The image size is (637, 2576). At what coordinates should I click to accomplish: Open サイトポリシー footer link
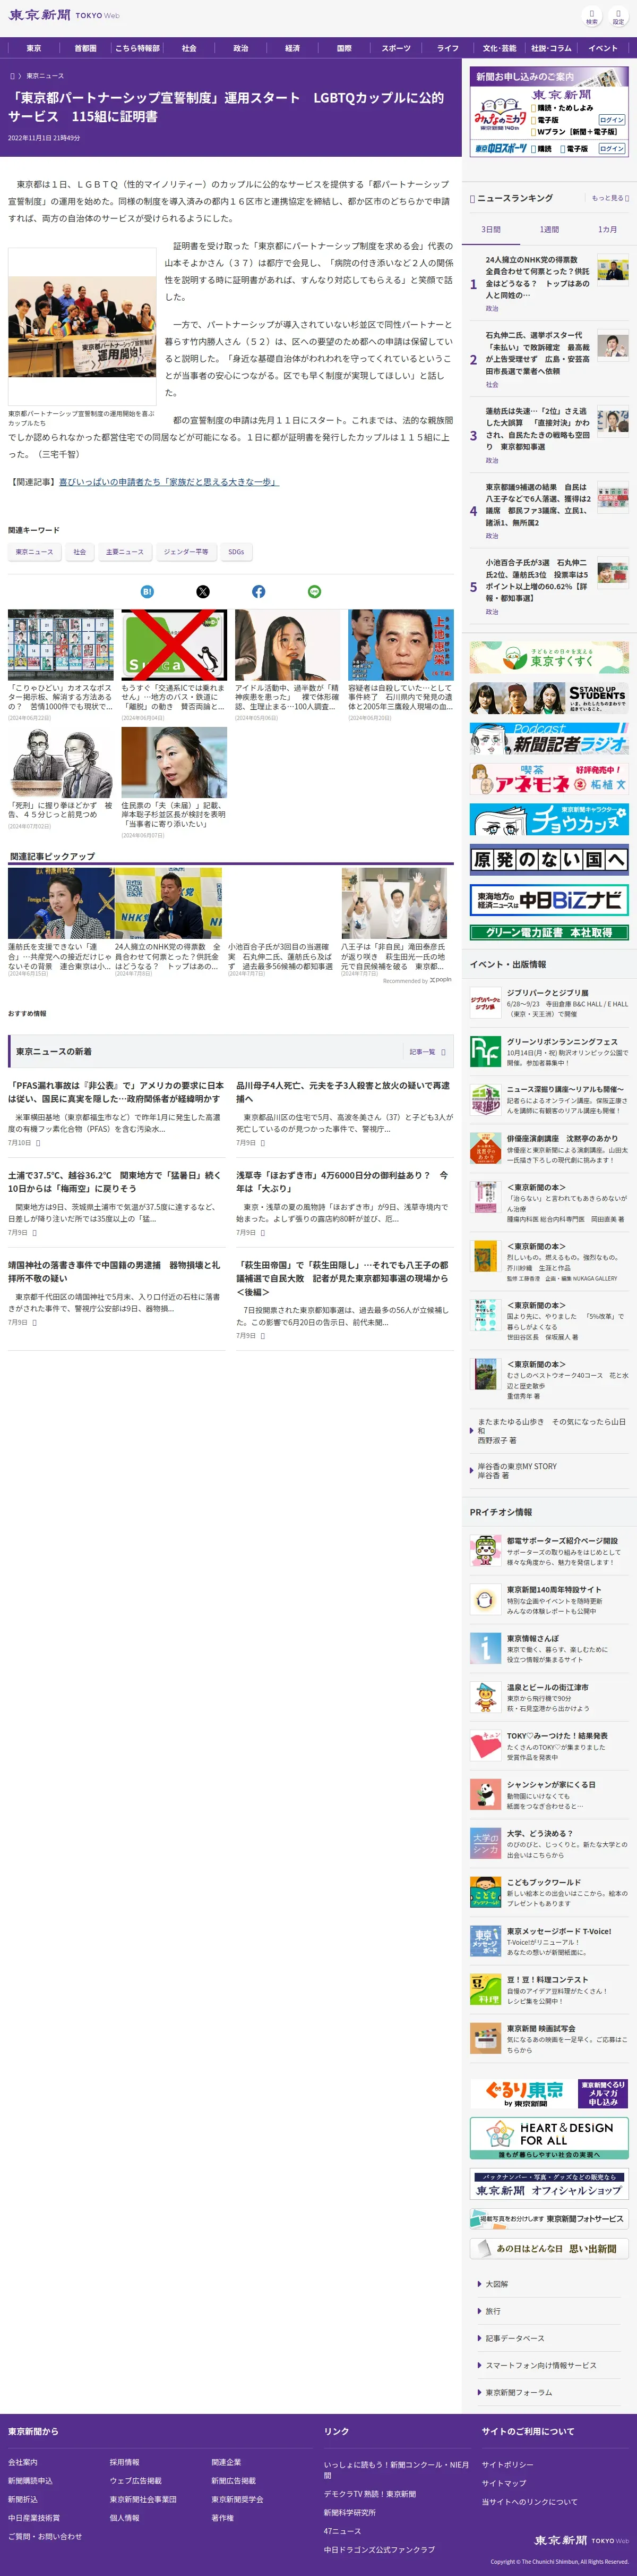(x=507, y=2464)
